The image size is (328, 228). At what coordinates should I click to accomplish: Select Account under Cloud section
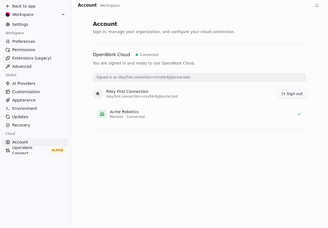(x=35, y=142)
